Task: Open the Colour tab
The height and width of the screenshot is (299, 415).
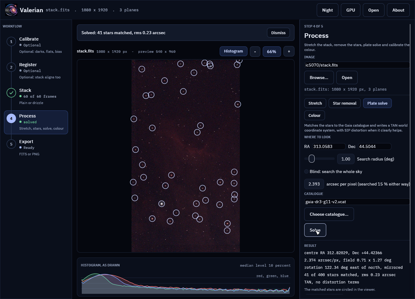Action: click(315, 115)
